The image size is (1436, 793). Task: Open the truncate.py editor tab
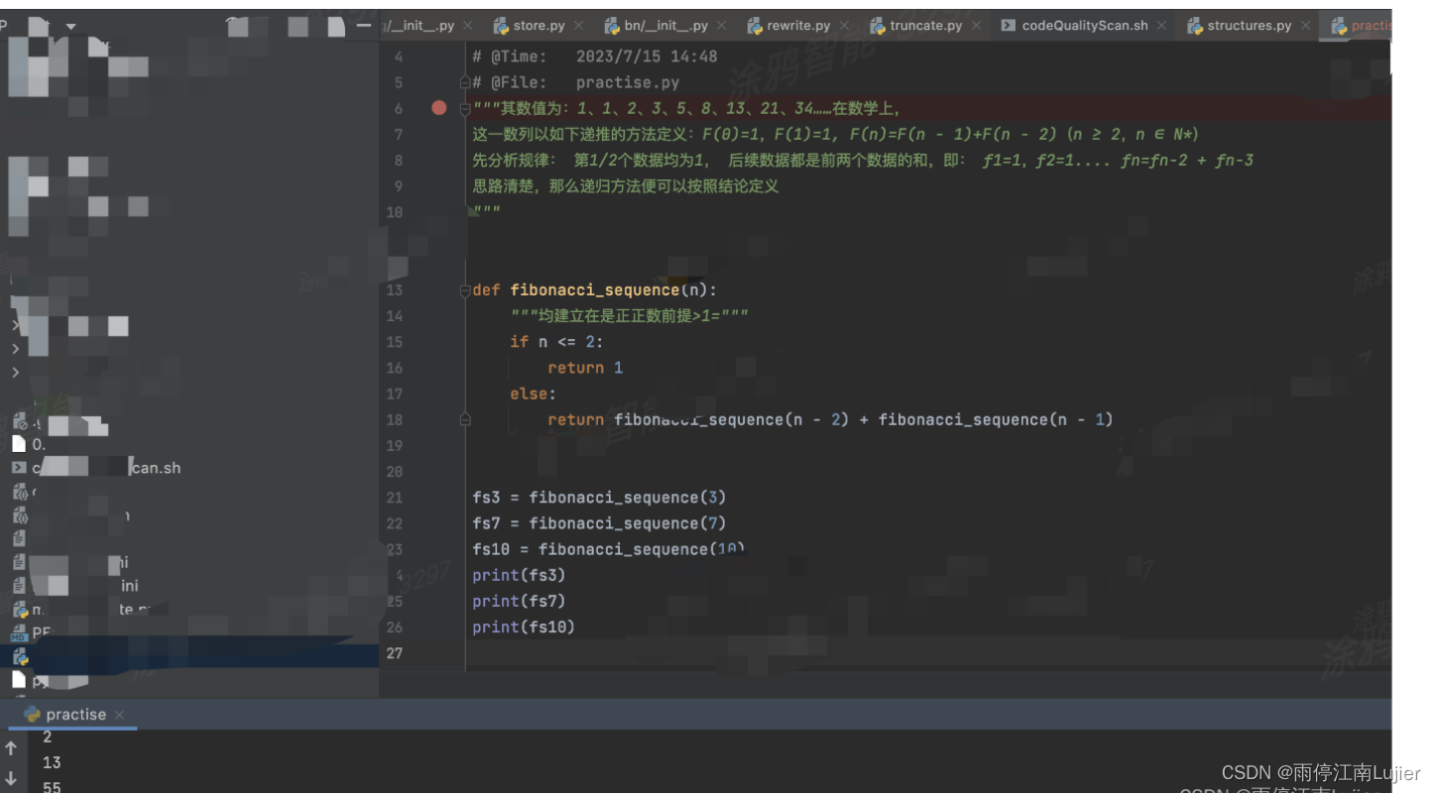click(926, 26)
